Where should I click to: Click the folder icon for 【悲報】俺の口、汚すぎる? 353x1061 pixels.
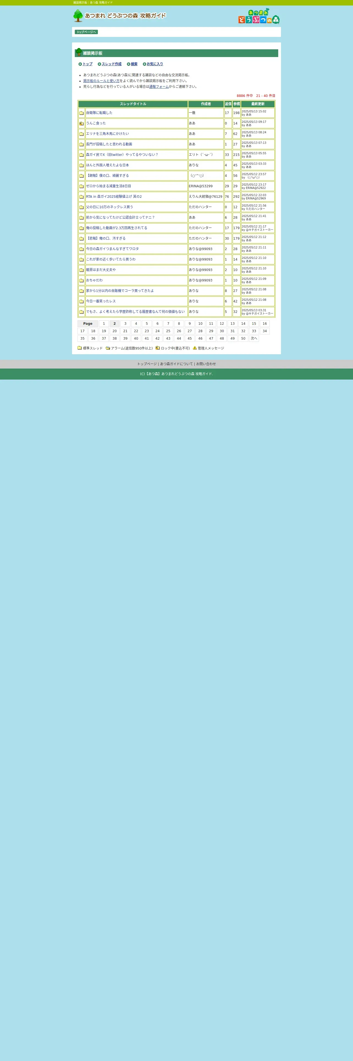pyautogui.click(x=81, y=239)
